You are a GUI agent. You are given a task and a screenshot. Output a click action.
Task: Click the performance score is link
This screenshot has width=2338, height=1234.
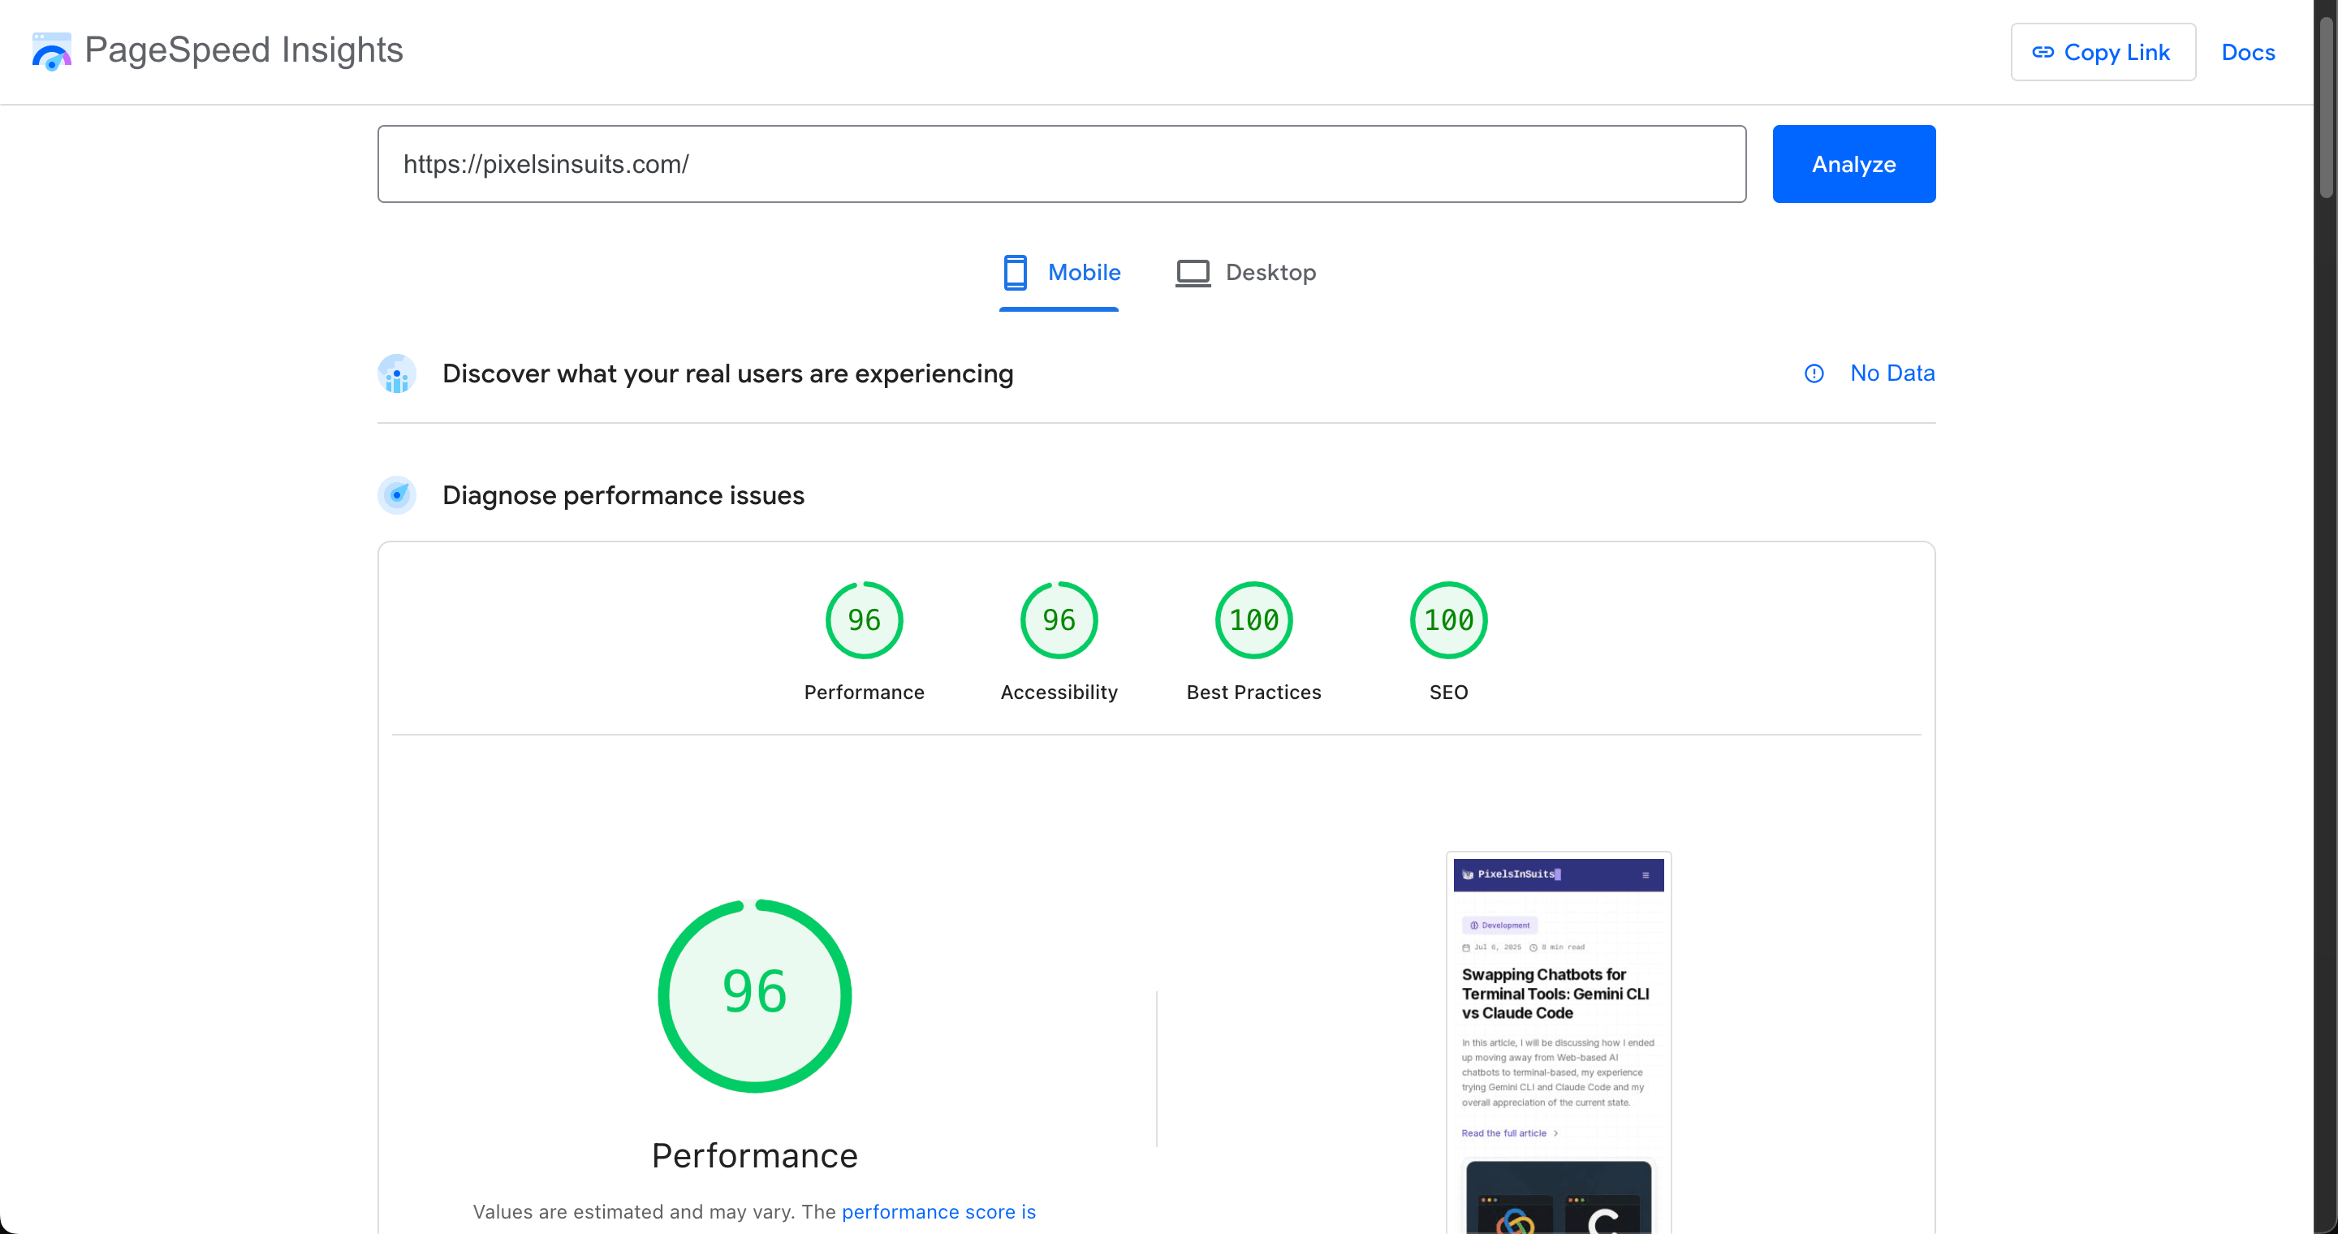click(939, 1211)
